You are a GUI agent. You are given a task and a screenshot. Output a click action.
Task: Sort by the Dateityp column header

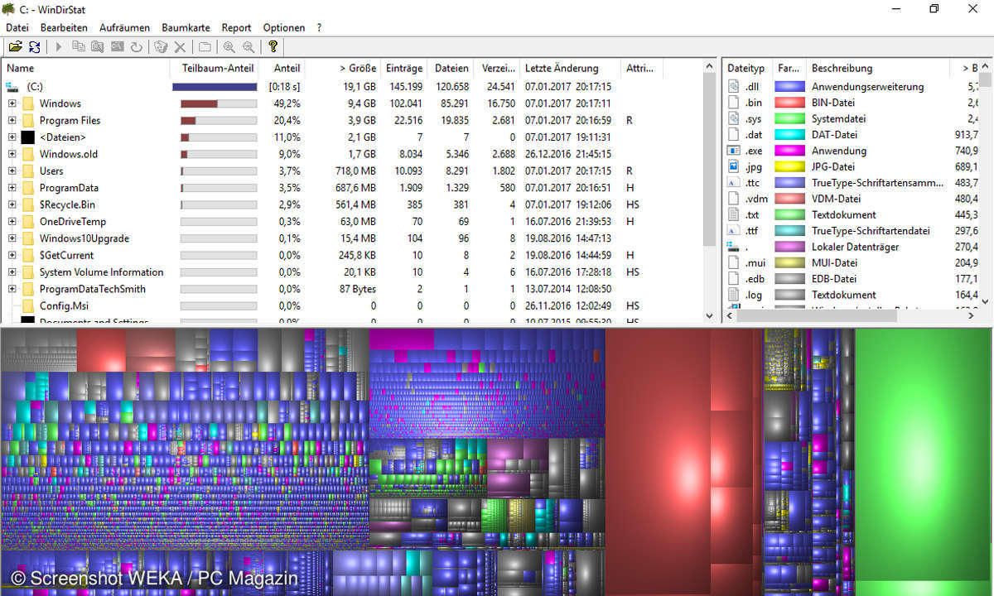click(x=747, y=68)
